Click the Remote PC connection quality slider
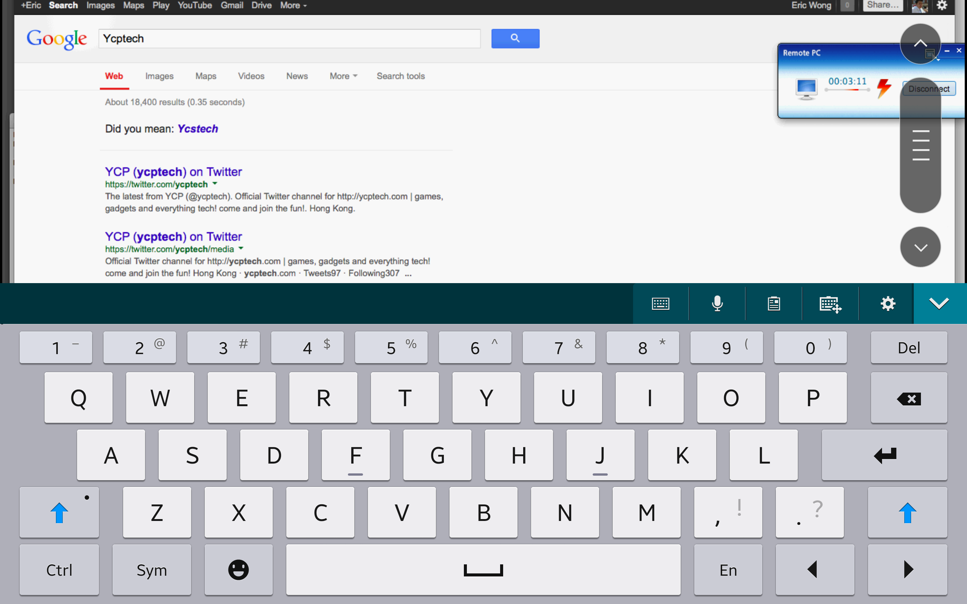The width and height of the screenshot is (967, 604). [x=847, y=90]
